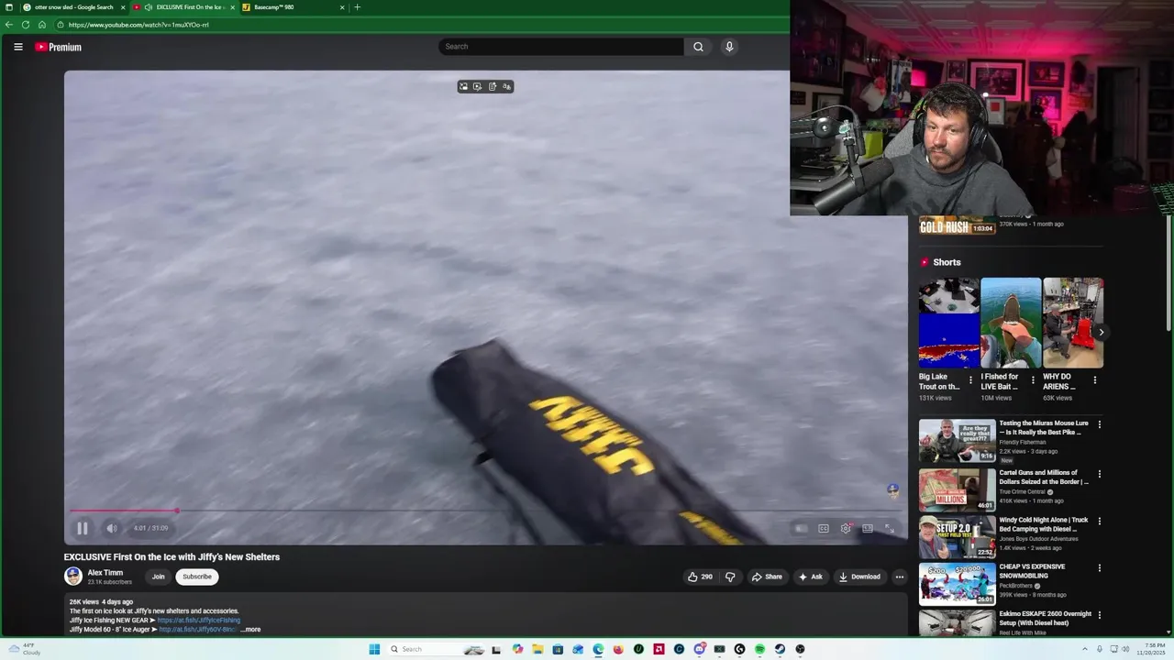This screenshot has width=1174, height=660.
Task: Close the otter snow sled tab
Action: (123, 7)
